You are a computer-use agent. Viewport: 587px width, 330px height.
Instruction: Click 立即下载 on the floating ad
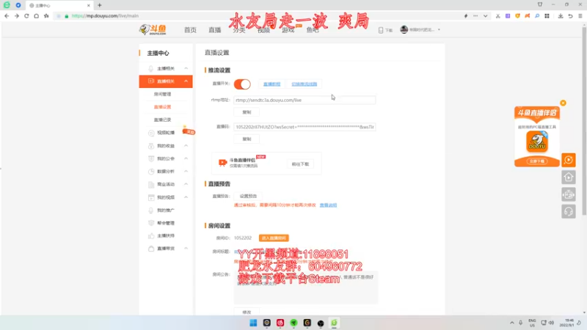coord(537,161)
